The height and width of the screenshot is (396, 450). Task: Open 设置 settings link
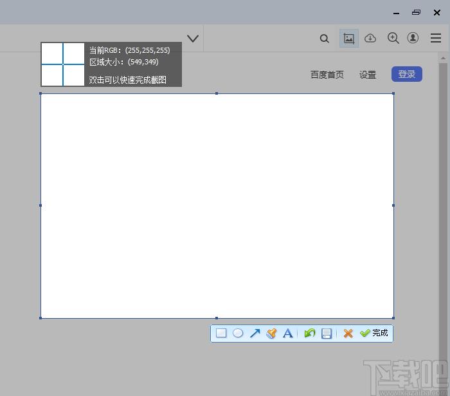click(368, 75)
